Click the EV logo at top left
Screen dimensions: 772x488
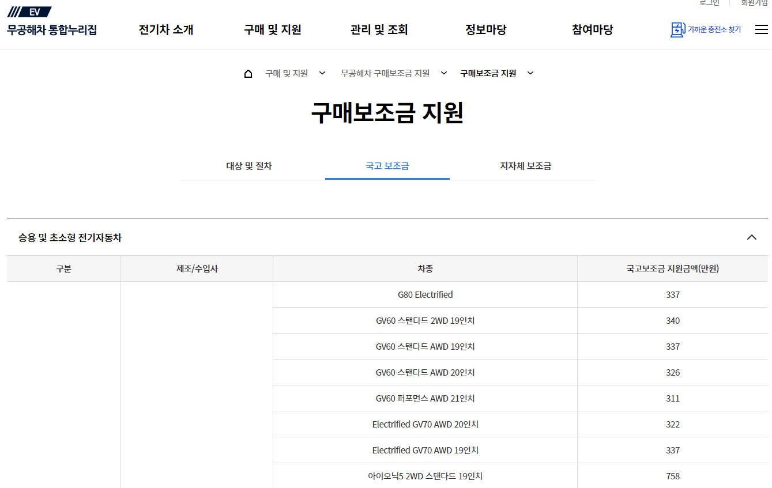point(29,12)
